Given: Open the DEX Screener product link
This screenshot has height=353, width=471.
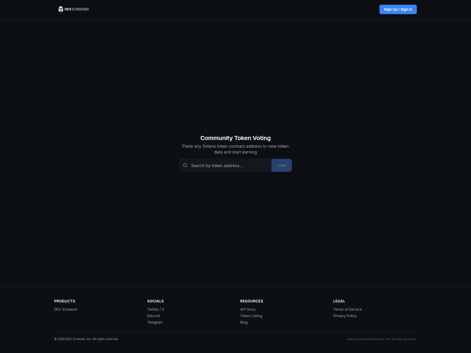Looking at the screenshot, I should tap(66, 309).
